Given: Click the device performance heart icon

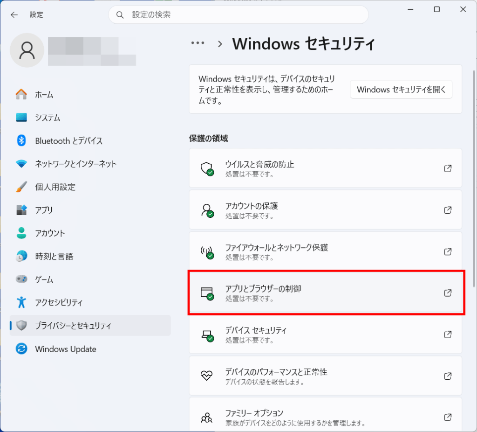Looking at the screenshot, I should tap(206, 376).
